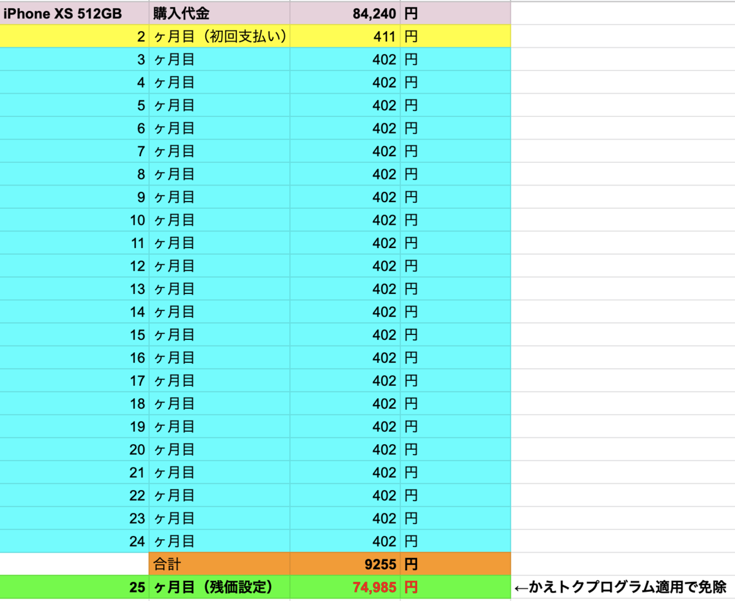
Task: Select the 402 amount in month 3 row
Action: (x=345, y=59)
